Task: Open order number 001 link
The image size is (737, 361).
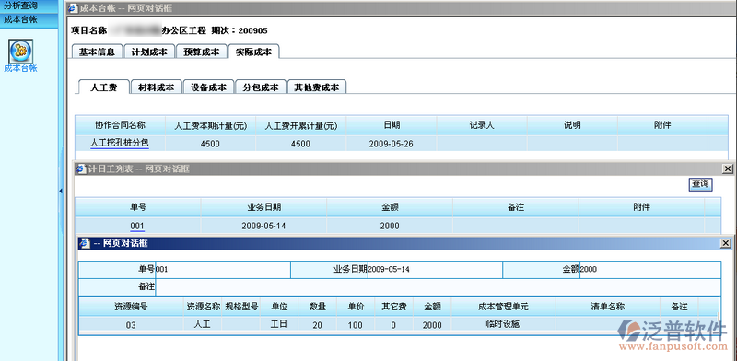Action: click(x=137, y=227)
